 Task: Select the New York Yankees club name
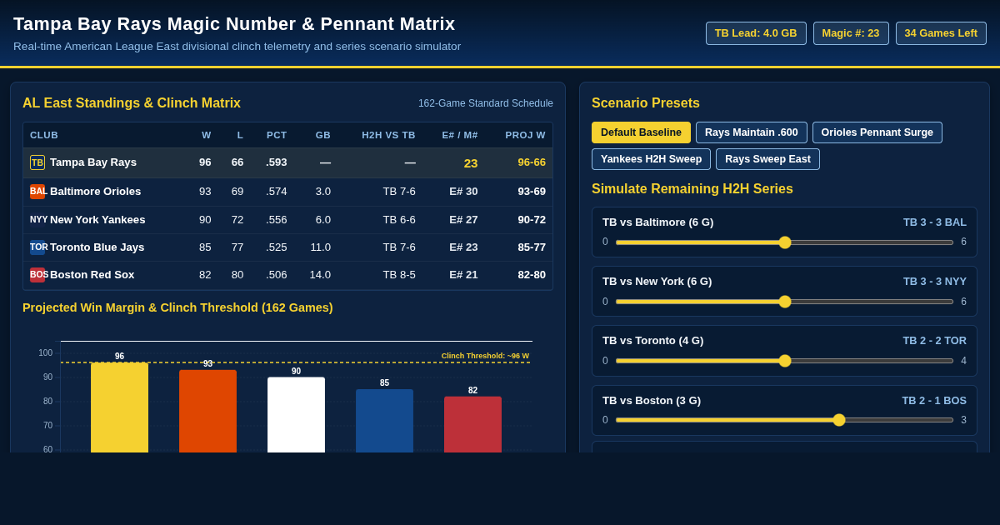[x=97, y=220]
